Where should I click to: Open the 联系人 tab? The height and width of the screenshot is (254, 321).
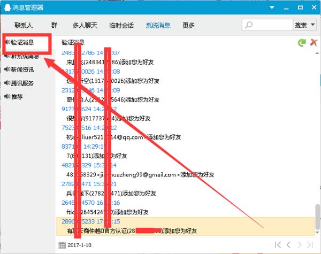pos(24,25)
